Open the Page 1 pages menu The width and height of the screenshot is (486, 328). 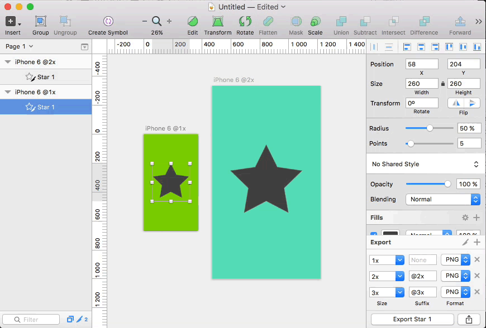pos(20,46)
